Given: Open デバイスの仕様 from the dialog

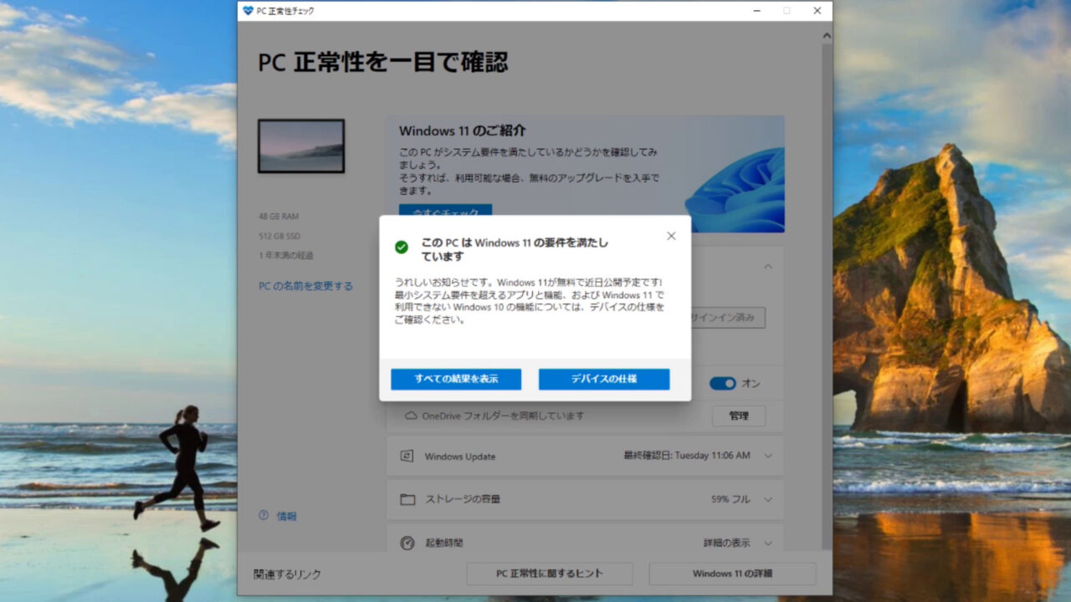Looking at the screenshot, I should click(603, 379).
